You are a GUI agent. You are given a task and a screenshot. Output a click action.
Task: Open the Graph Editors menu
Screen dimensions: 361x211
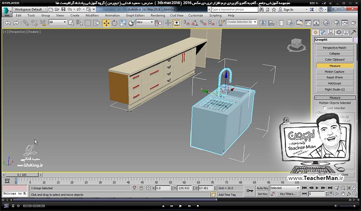[x=135, y=15]
